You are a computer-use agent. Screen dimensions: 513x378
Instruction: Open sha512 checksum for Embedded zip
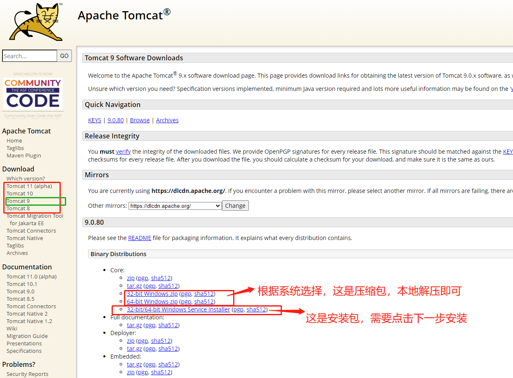click(x=161, y=372)
